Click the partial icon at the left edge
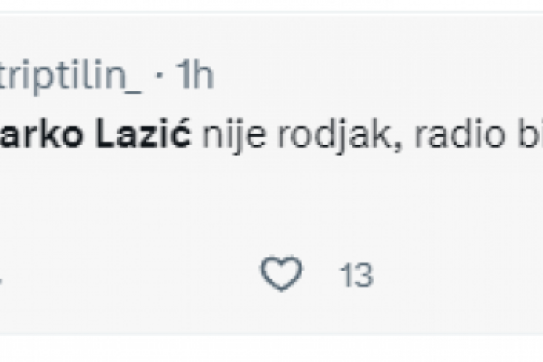This screenshot has width=543, height=362. (1, 275)
